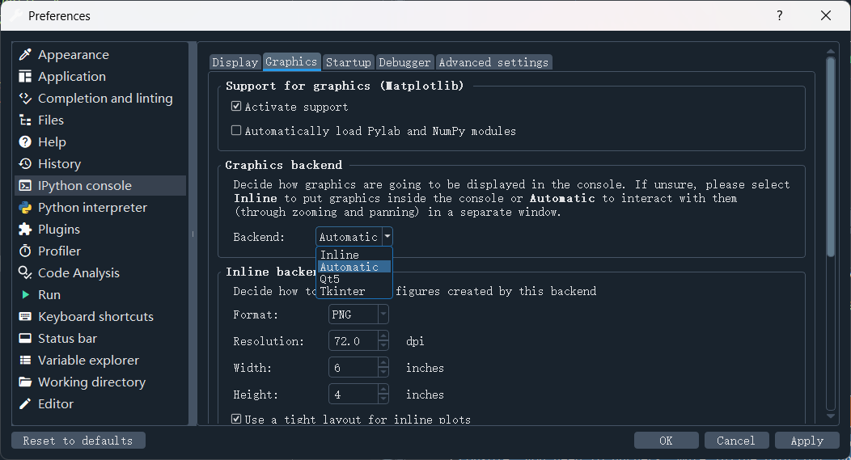Viewport: 851px width, 460px height.
Task: Click the History clock icon
Action: 25,164
